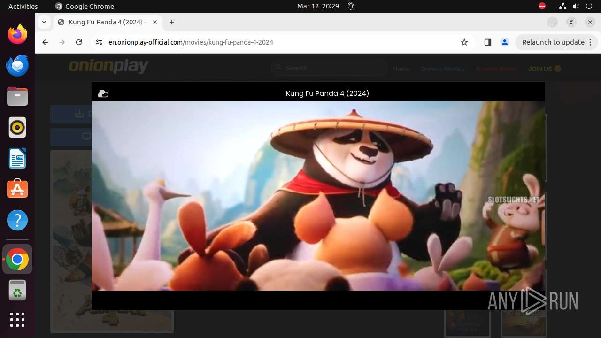The height and width of the screenshot is (338, 601).
Task: Open the Activities overview
Action: tap(23, 7)
